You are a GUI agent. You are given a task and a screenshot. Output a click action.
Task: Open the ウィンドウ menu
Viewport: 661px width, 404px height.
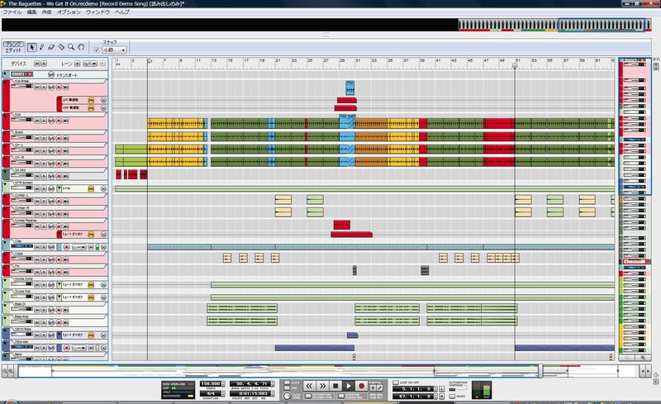97,12
